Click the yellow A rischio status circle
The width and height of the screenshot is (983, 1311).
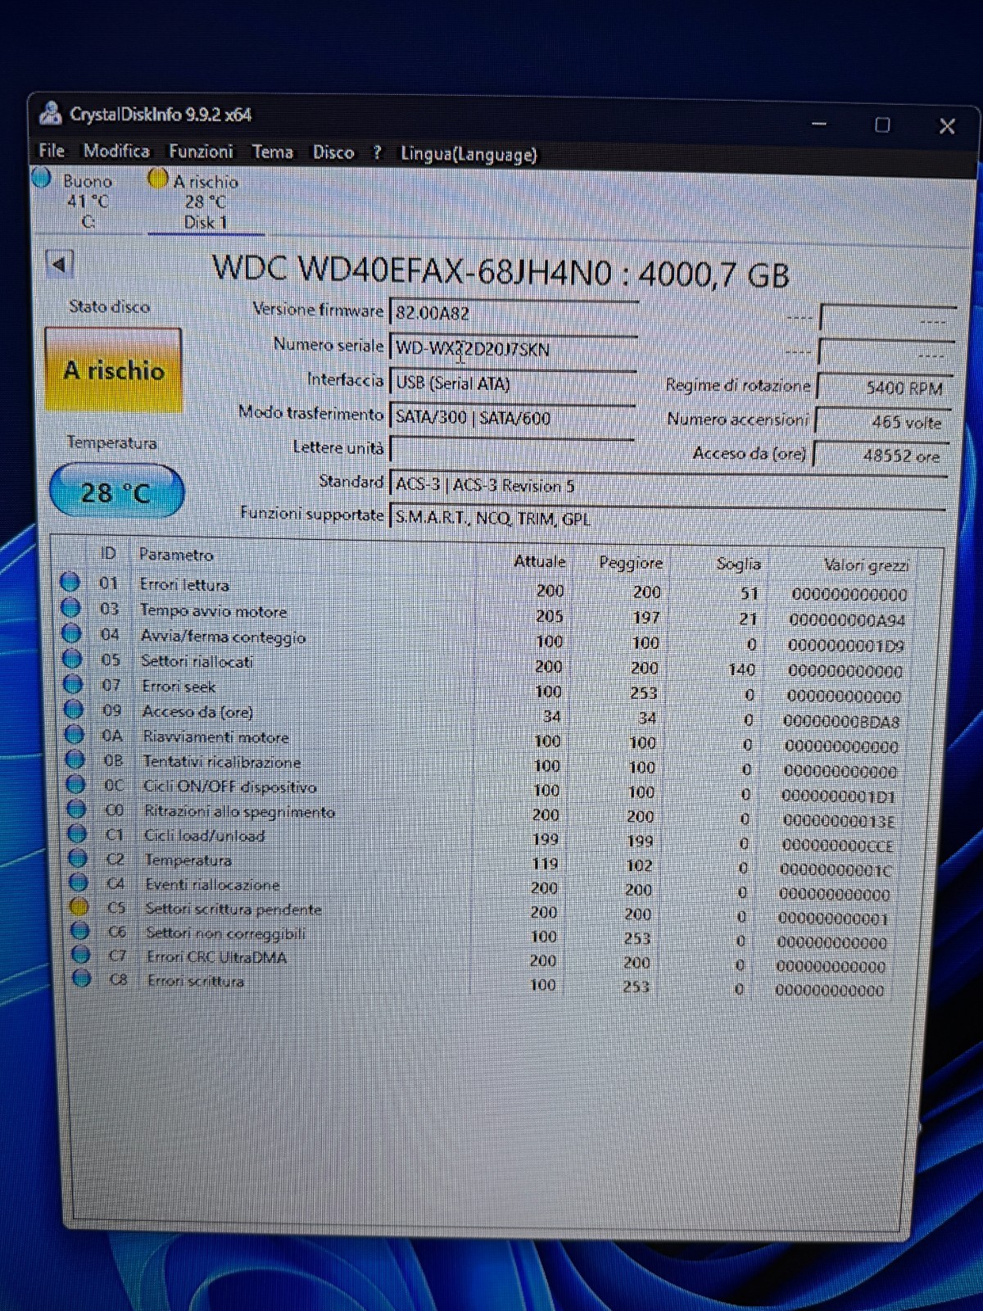pos(157,179)
